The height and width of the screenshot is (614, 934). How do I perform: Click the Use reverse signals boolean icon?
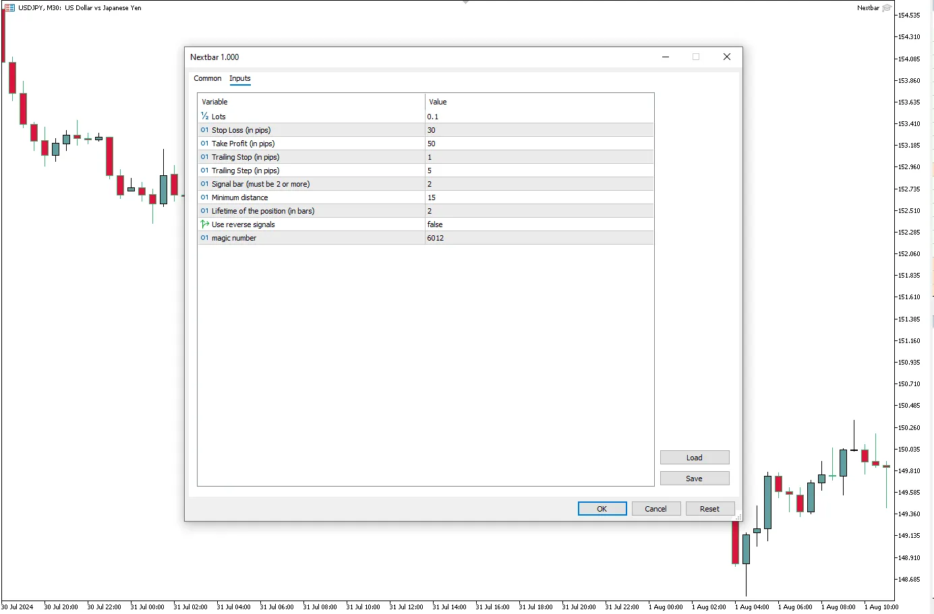[204, 224]
